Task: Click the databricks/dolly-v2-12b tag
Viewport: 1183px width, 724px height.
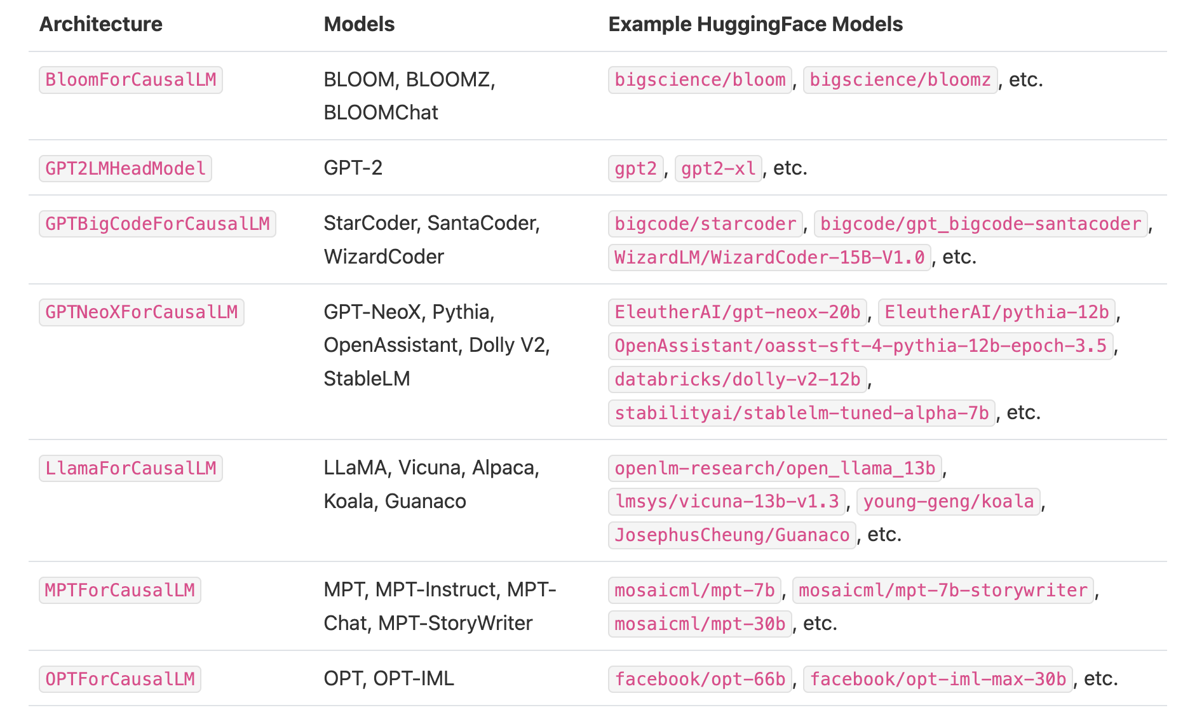Action: 738,380
